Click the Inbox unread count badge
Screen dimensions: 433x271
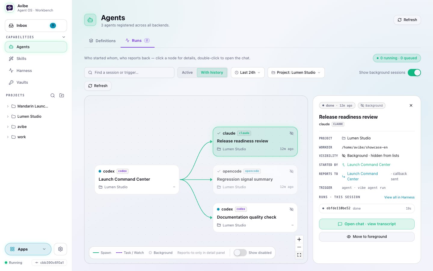(x=53, y=26)
